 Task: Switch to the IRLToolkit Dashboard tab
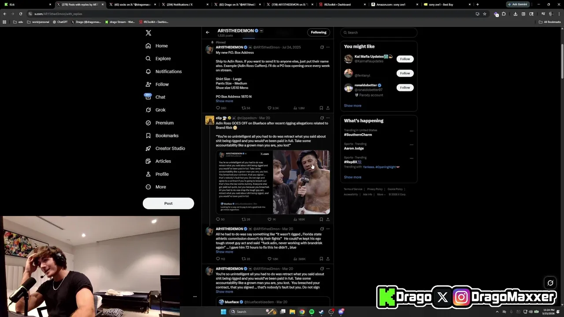342,4
